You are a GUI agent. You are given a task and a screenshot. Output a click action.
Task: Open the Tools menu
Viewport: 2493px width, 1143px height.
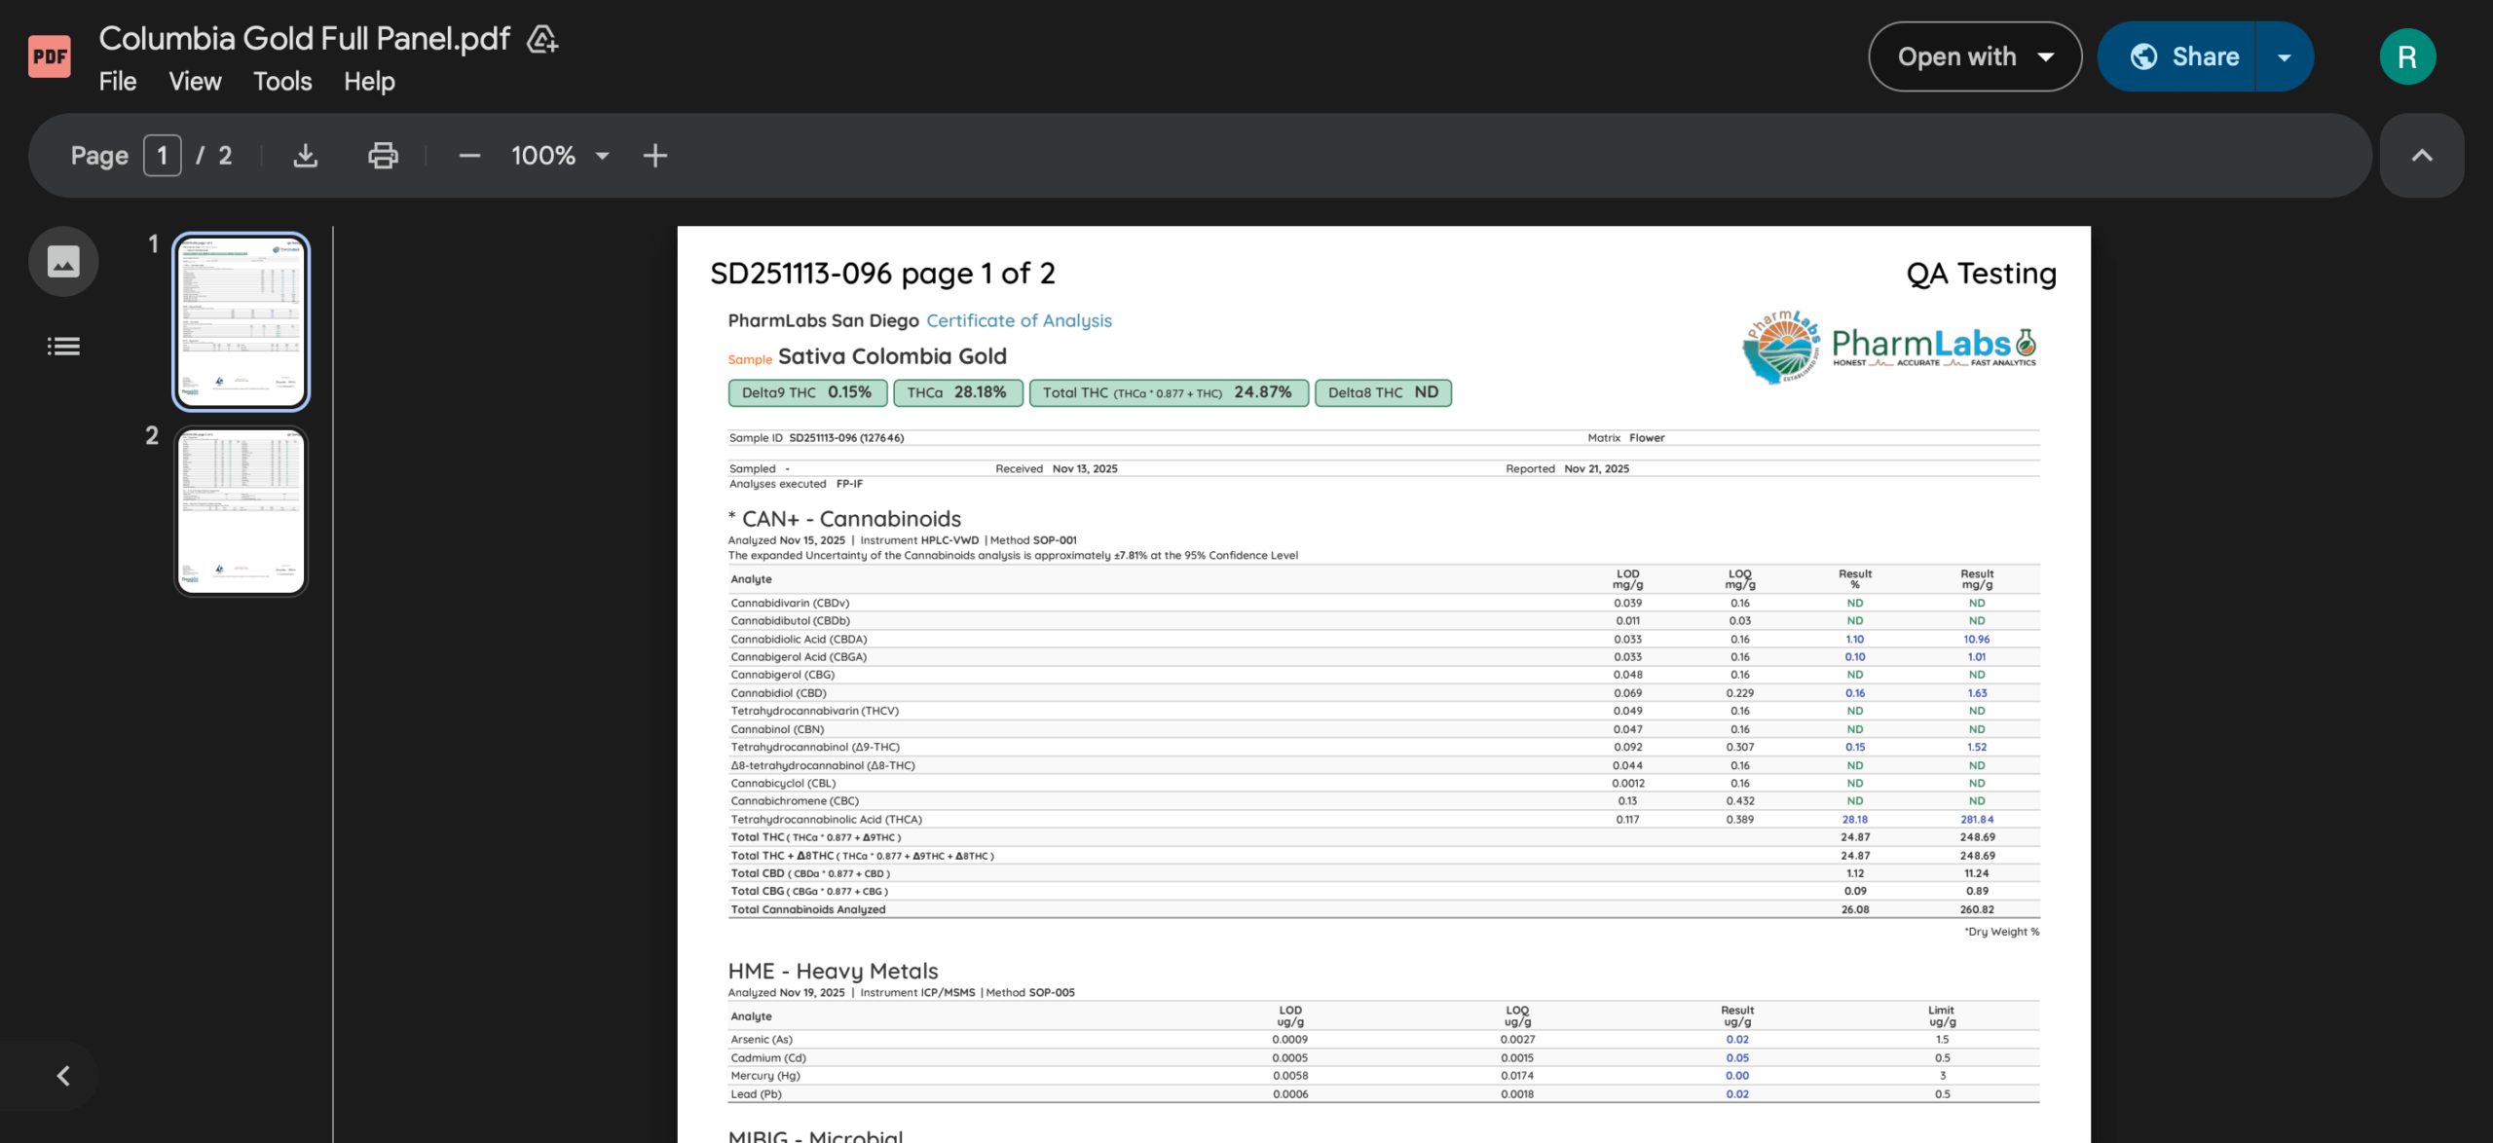[282, 82]
